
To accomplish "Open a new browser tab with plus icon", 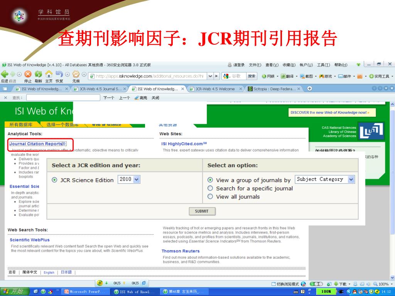I will (x=310, y=88).
